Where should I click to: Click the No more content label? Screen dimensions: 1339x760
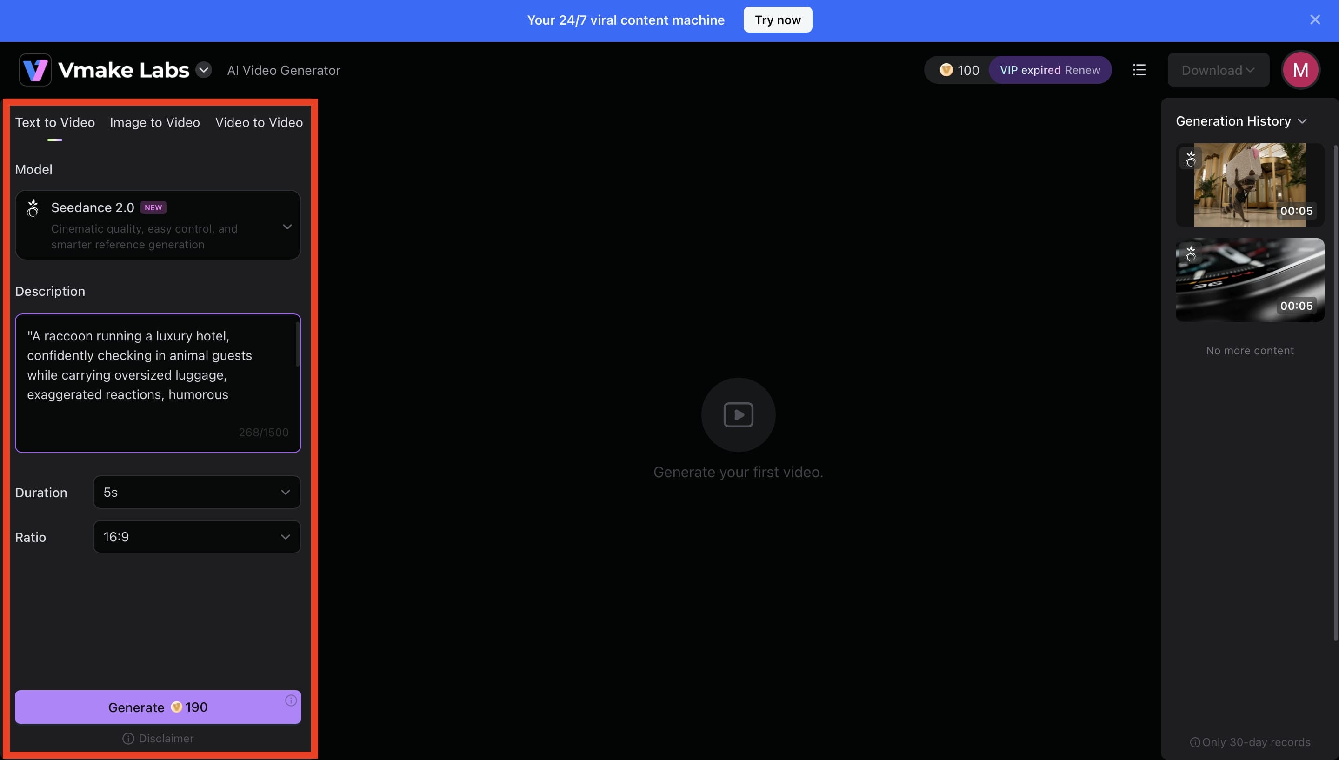point(1250,350)
